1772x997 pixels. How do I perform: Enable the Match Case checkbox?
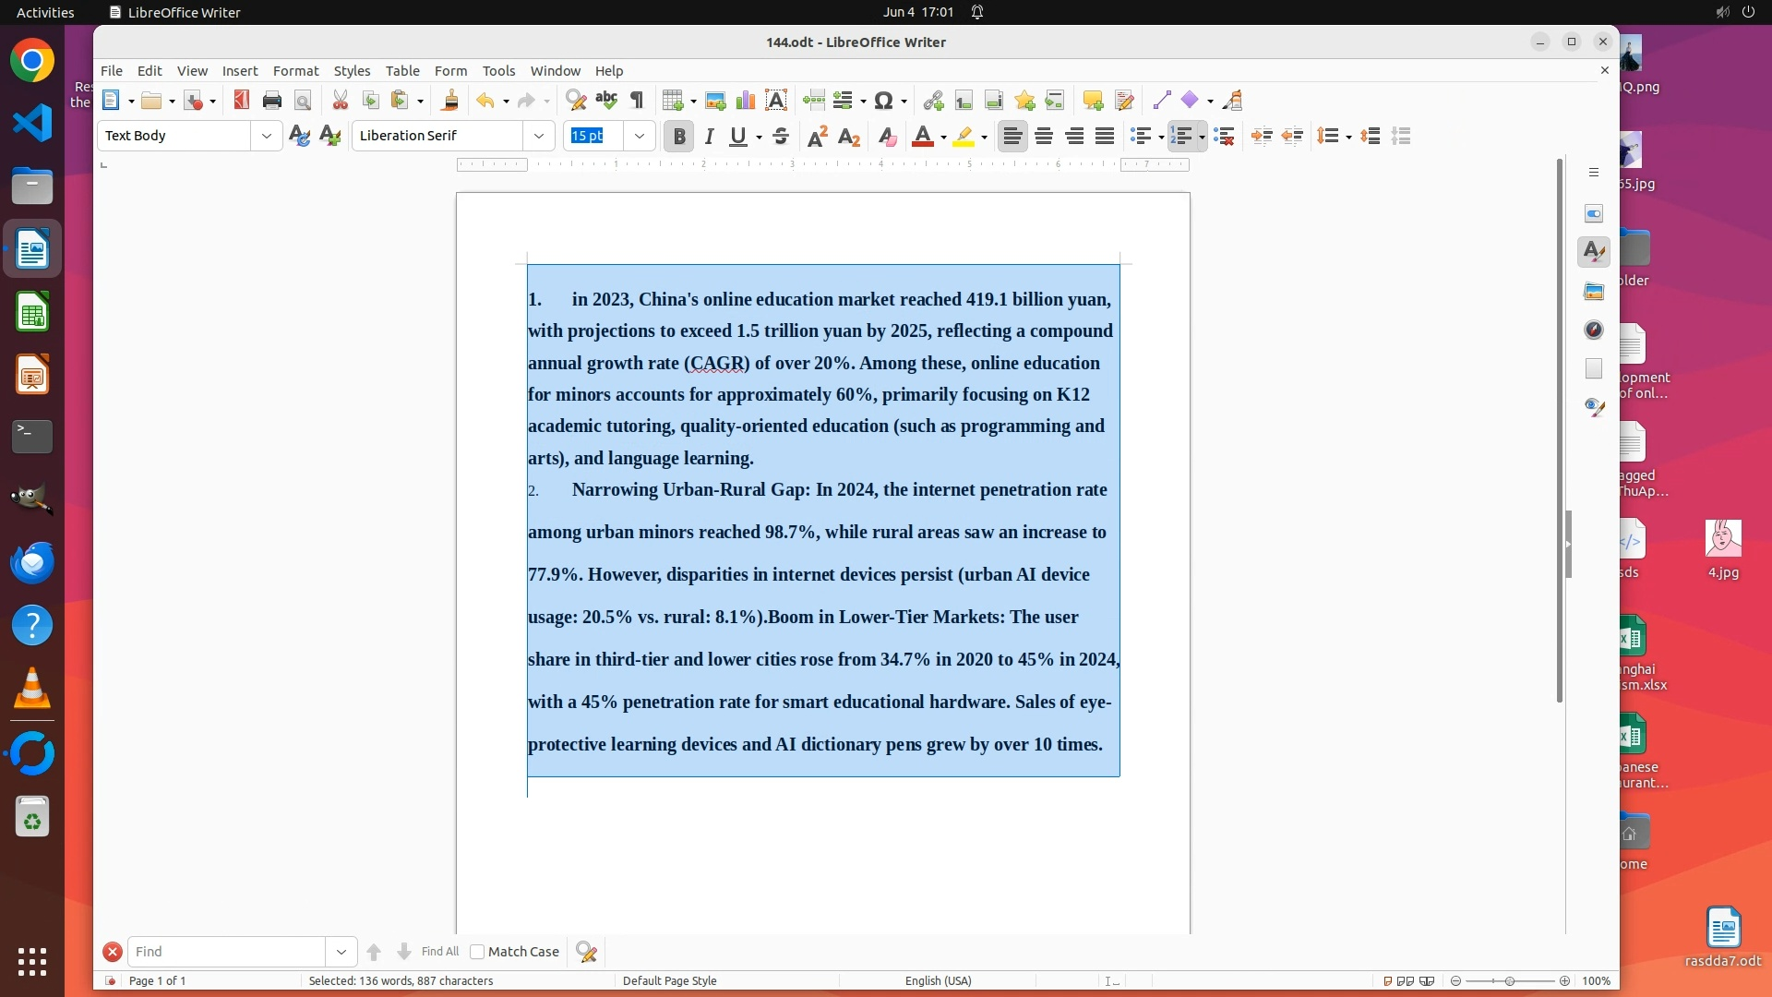[477, 952]
